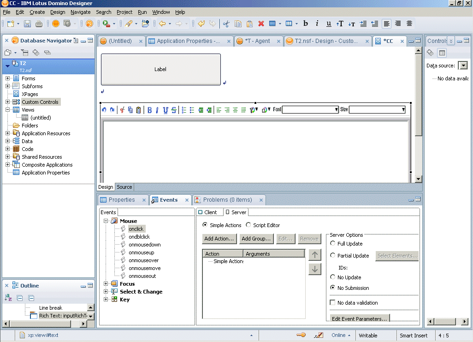The height and width of the screenshot is (342, 473).
Task: Apply underline with the 'u' toolbar icon
Action: click(x=329, y=23)
